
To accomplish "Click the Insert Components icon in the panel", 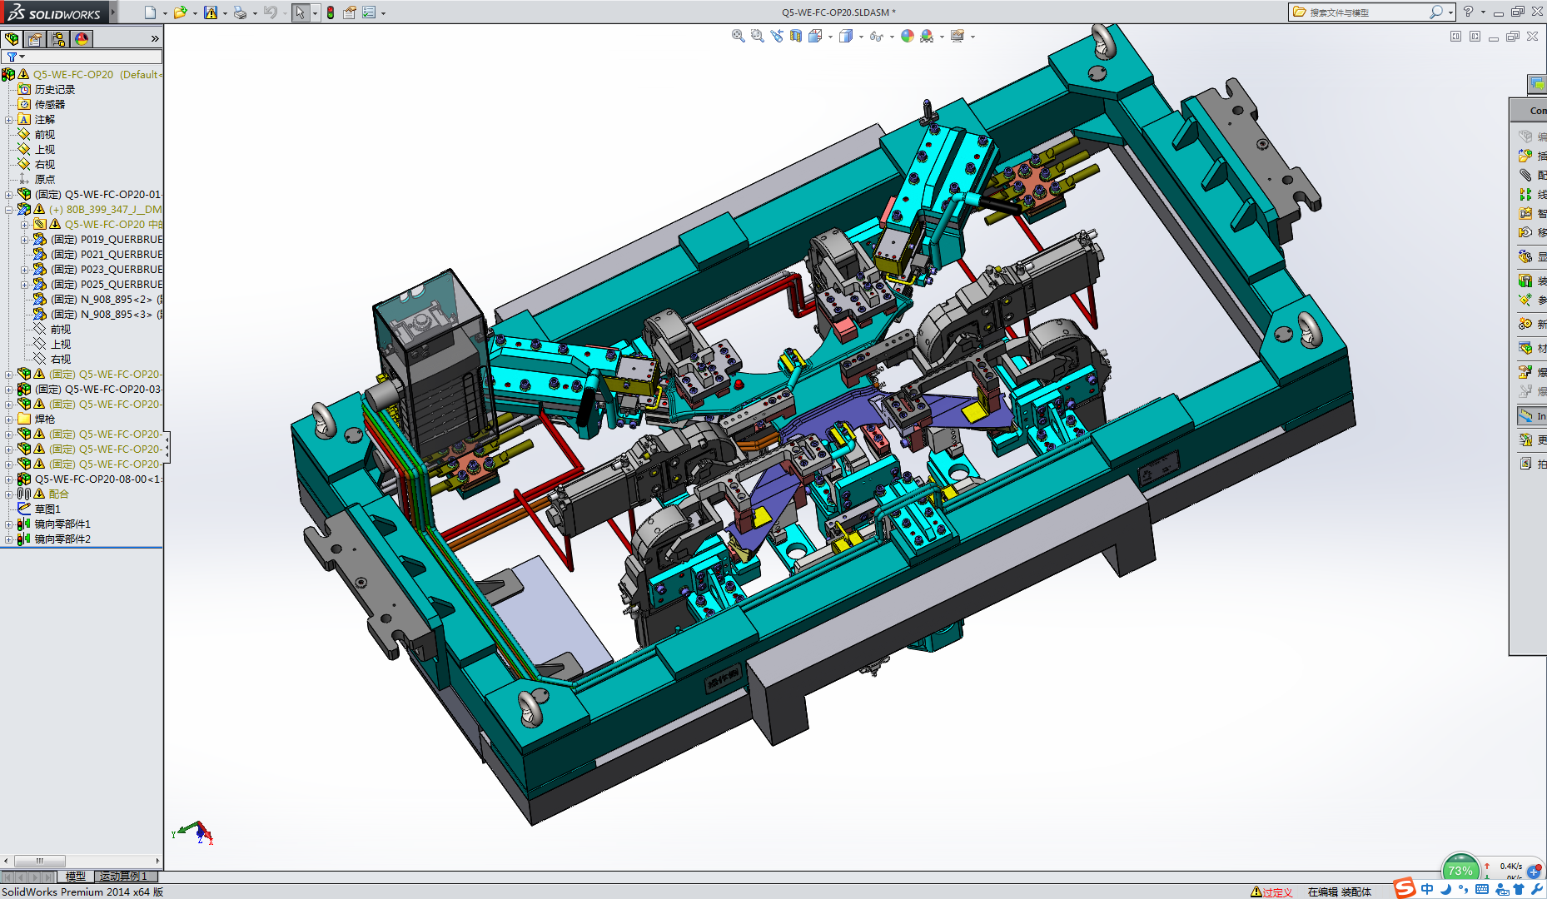I will (1525, 156).
